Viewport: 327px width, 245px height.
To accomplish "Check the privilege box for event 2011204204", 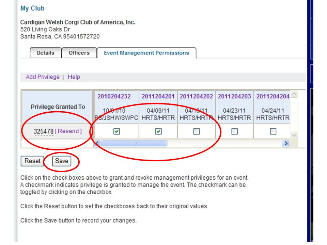I will pos(273,131).
